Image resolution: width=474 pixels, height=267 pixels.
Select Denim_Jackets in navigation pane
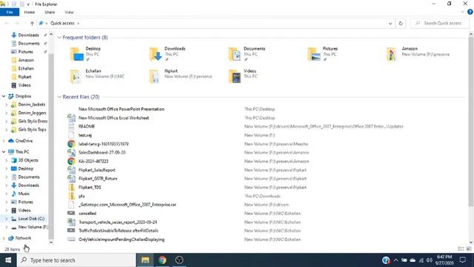point(32,105)
